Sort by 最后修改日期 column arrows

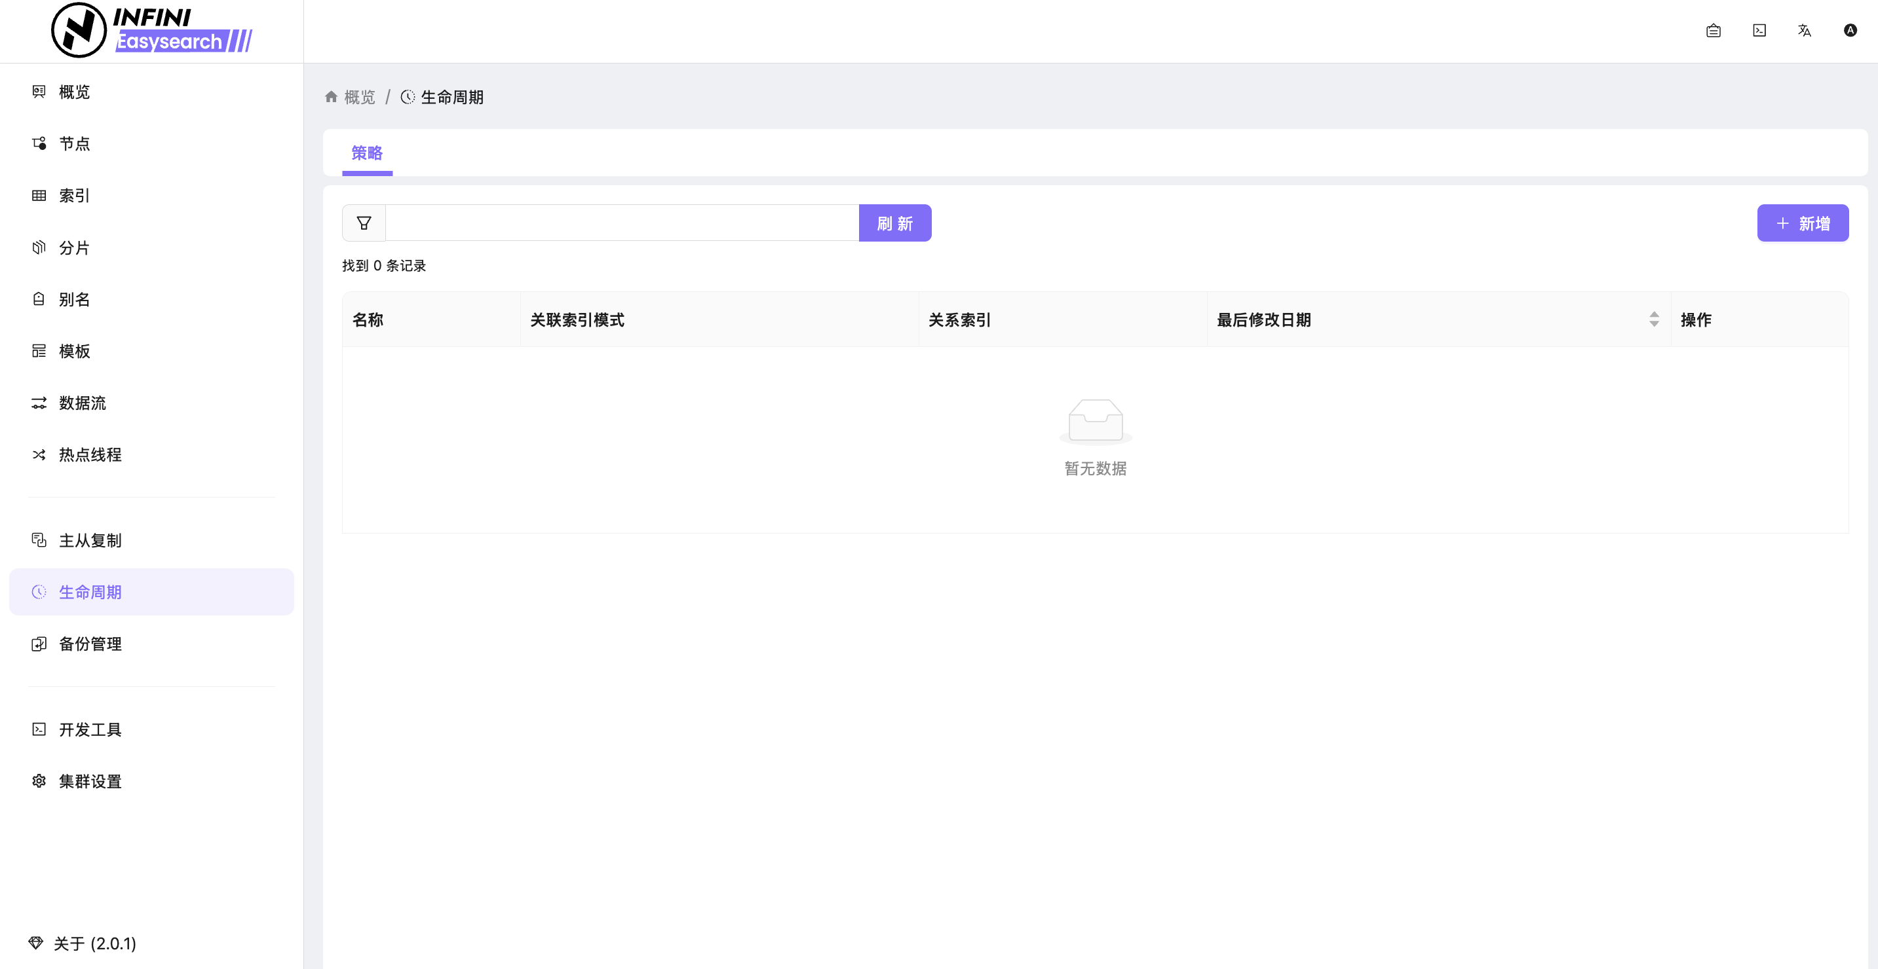1653,319
